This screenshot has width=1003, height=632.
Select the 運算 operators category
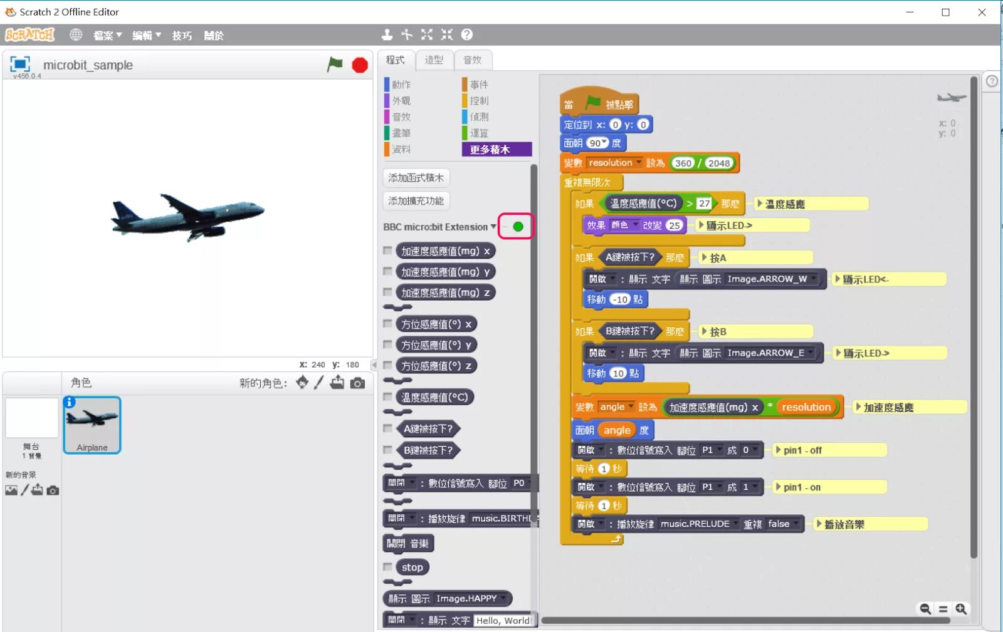pyautogui.click(x=479, y=133)
